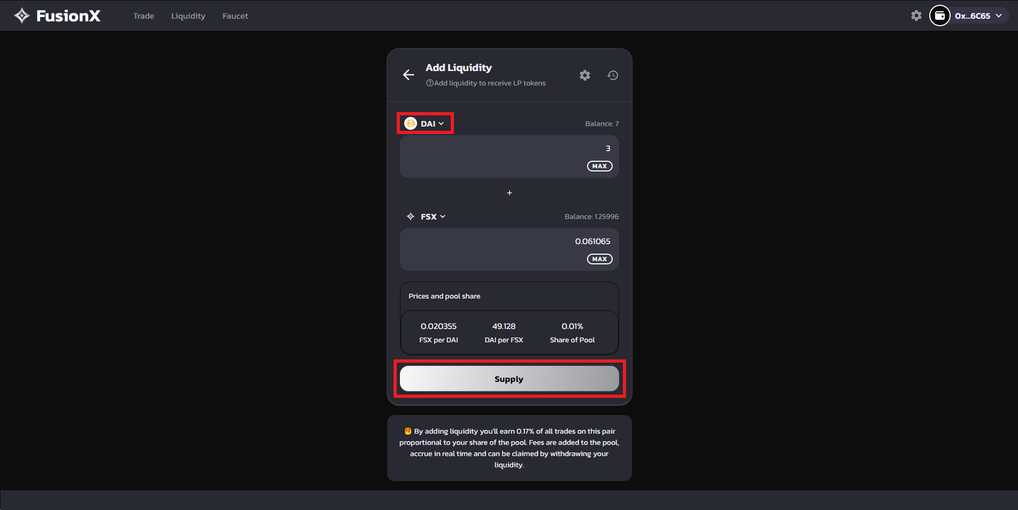Open Add Liquidity settings gear

pyautogui.click(x=585, y=75)
